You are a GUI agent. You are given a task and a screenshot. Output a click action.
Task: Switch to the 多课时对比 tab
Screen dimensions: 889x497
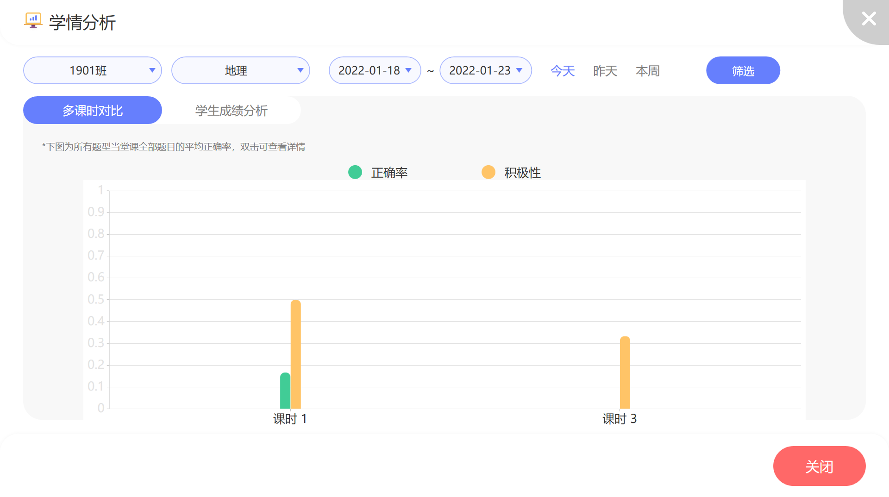pos(93,111)
